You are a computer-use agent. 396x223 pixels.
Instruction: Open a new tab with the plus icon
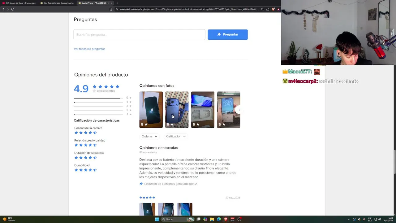(x=117, y=3)
